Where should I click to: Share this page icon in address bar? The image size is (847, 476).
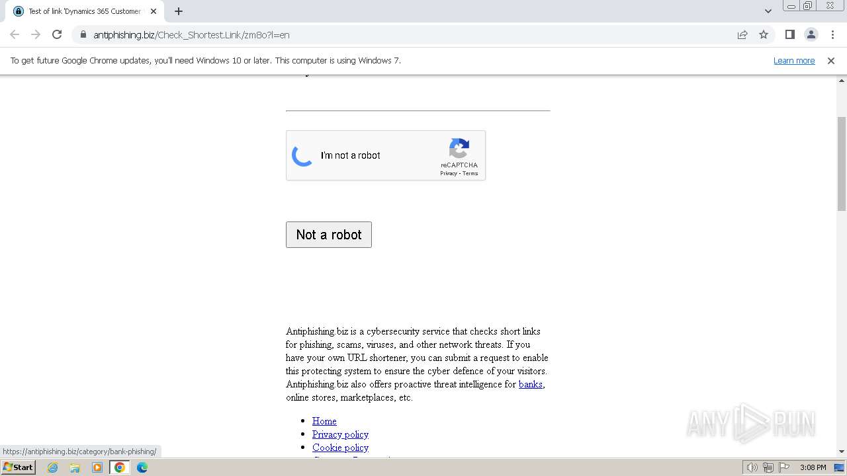[x=742, y=34]
